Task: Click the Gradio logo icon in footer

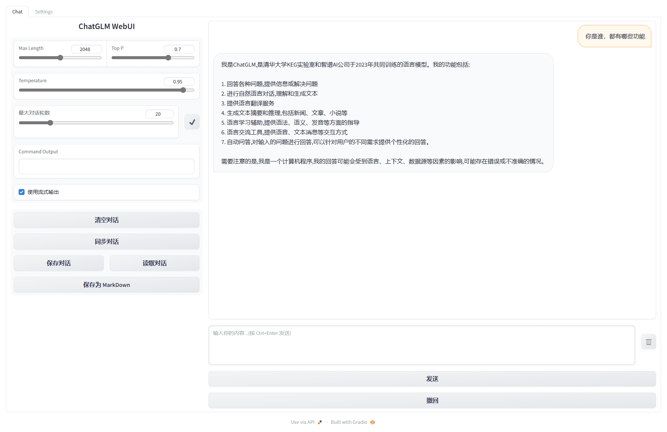Action: coord(373,422)
